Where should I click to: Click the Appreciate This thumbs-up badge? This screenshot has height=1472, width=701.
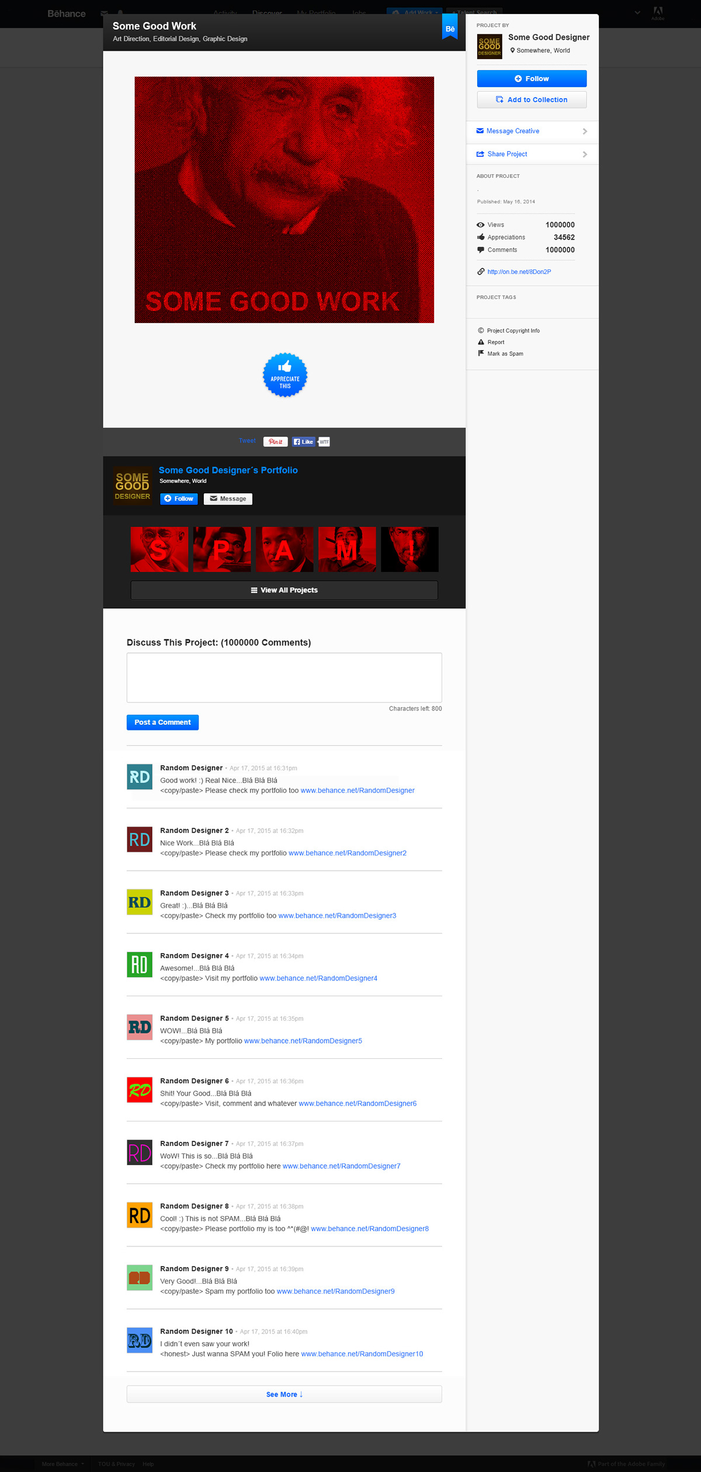click(x=284, y=375)
